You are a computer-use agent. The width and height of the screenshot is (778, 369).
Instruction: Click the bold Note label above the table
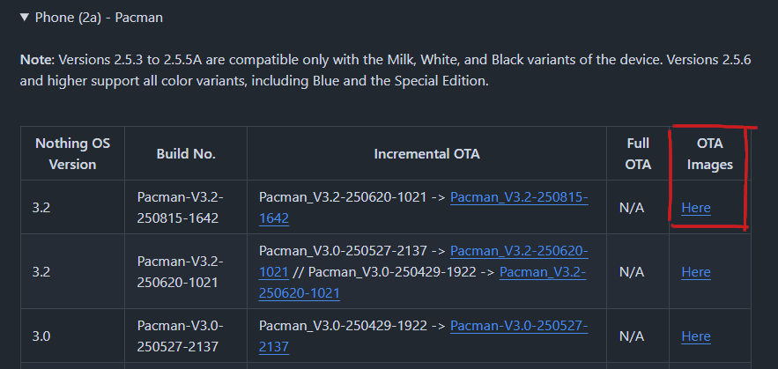37,60
